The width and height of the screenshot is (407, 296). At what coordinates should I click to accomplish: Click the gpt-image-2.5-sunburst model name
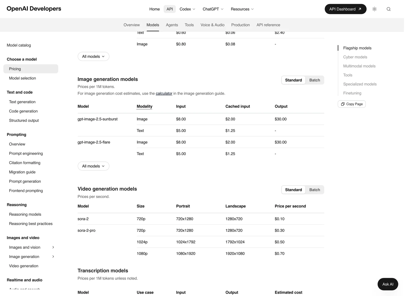(x=97, y=119)
